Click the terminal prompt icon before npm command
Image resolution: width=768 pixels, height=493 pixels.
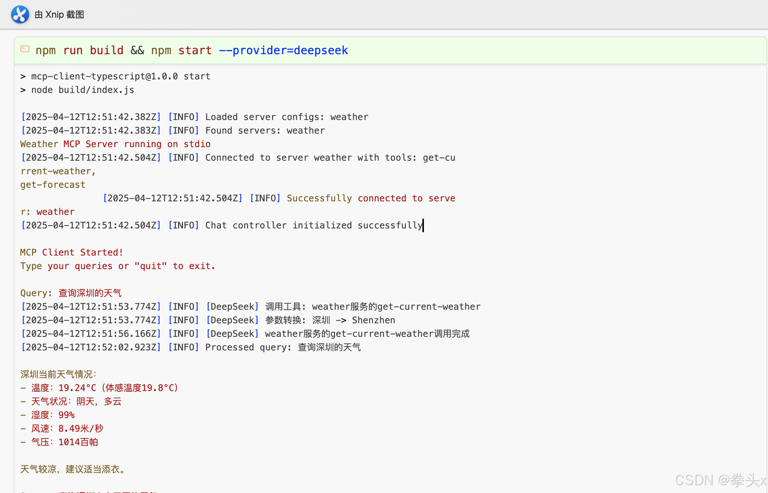click(x=25, y=49)
